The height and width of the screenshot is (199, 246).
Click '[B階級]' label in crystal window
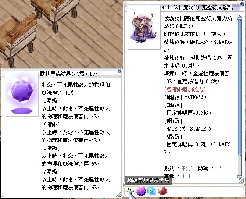pyautogui.click(x=51, y=148)
